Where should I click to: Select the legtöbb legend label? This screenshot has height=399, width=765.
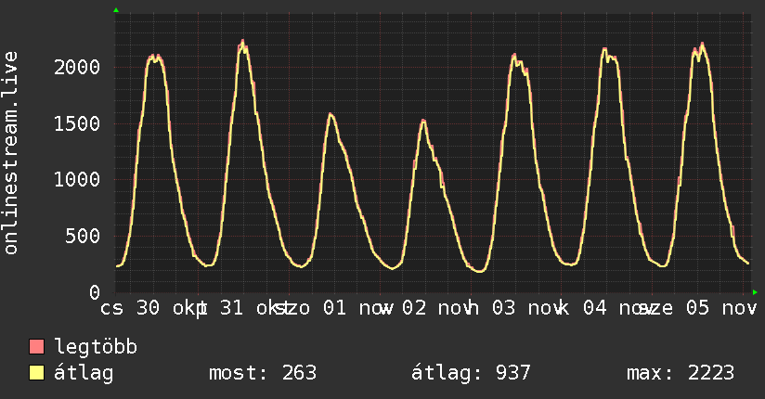click(97, 348)
